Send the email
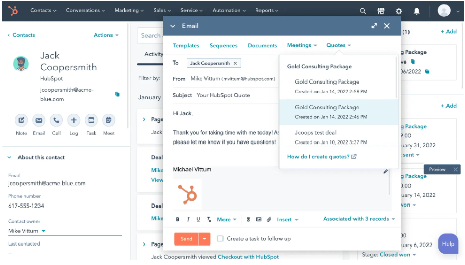The image size is (465, 265). (x=186, y=239)
